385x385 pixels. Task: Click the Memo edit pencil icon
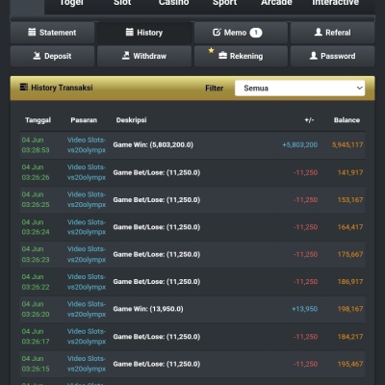pyautogui.click(x=217, y=32)
